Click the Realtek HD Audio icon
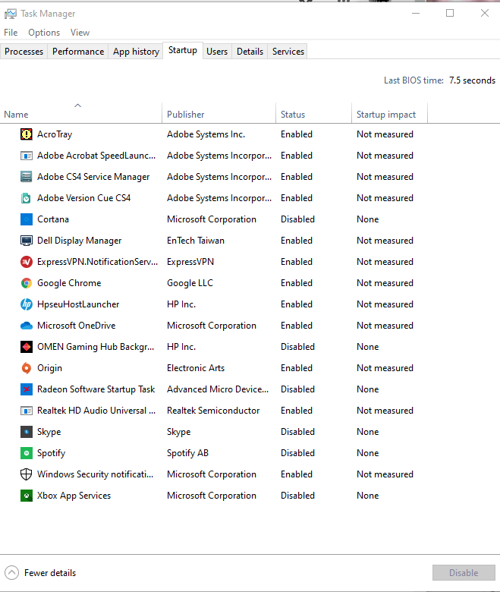 pyautogui.click(x=26, y=411)
